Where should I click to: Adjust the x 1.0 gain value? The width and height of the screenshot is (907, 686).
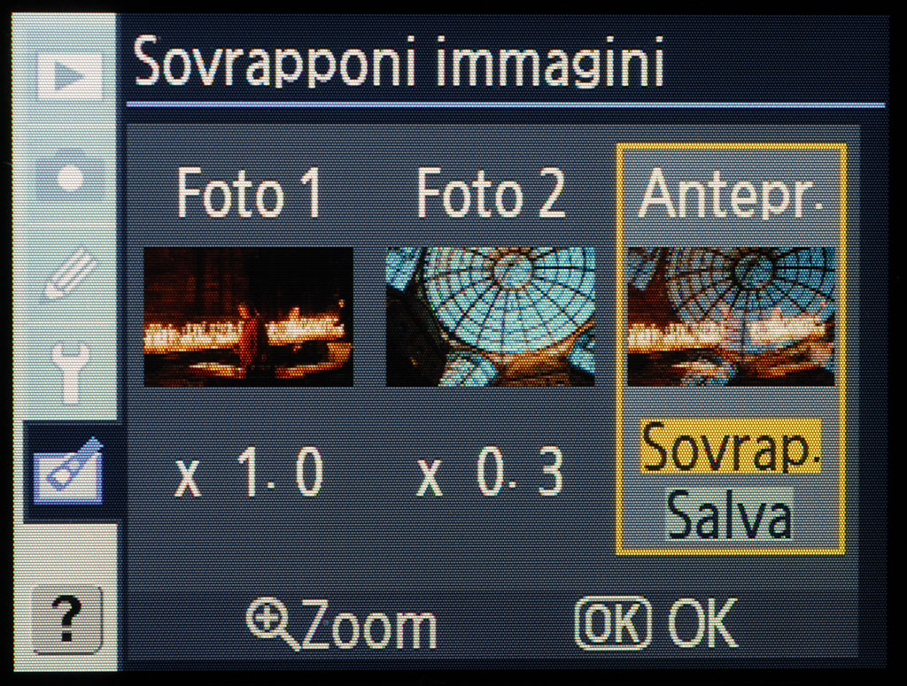point(249,472)
